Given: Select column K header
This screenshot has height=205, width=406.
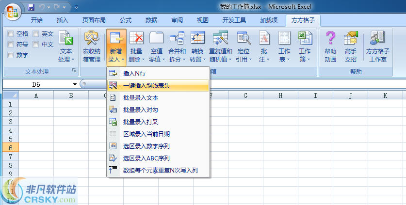Looking at the screenshot, I should [x=385, y=95].
